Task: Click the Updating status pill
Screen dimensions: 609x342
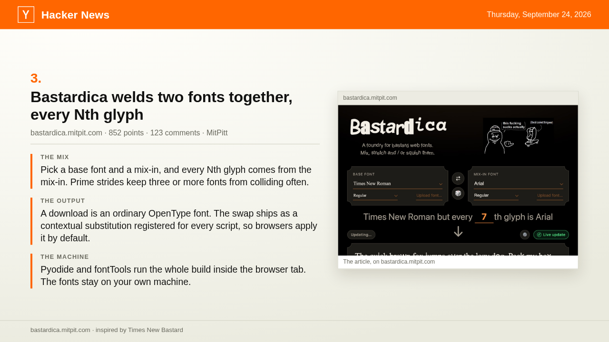Action: [361, 235]
